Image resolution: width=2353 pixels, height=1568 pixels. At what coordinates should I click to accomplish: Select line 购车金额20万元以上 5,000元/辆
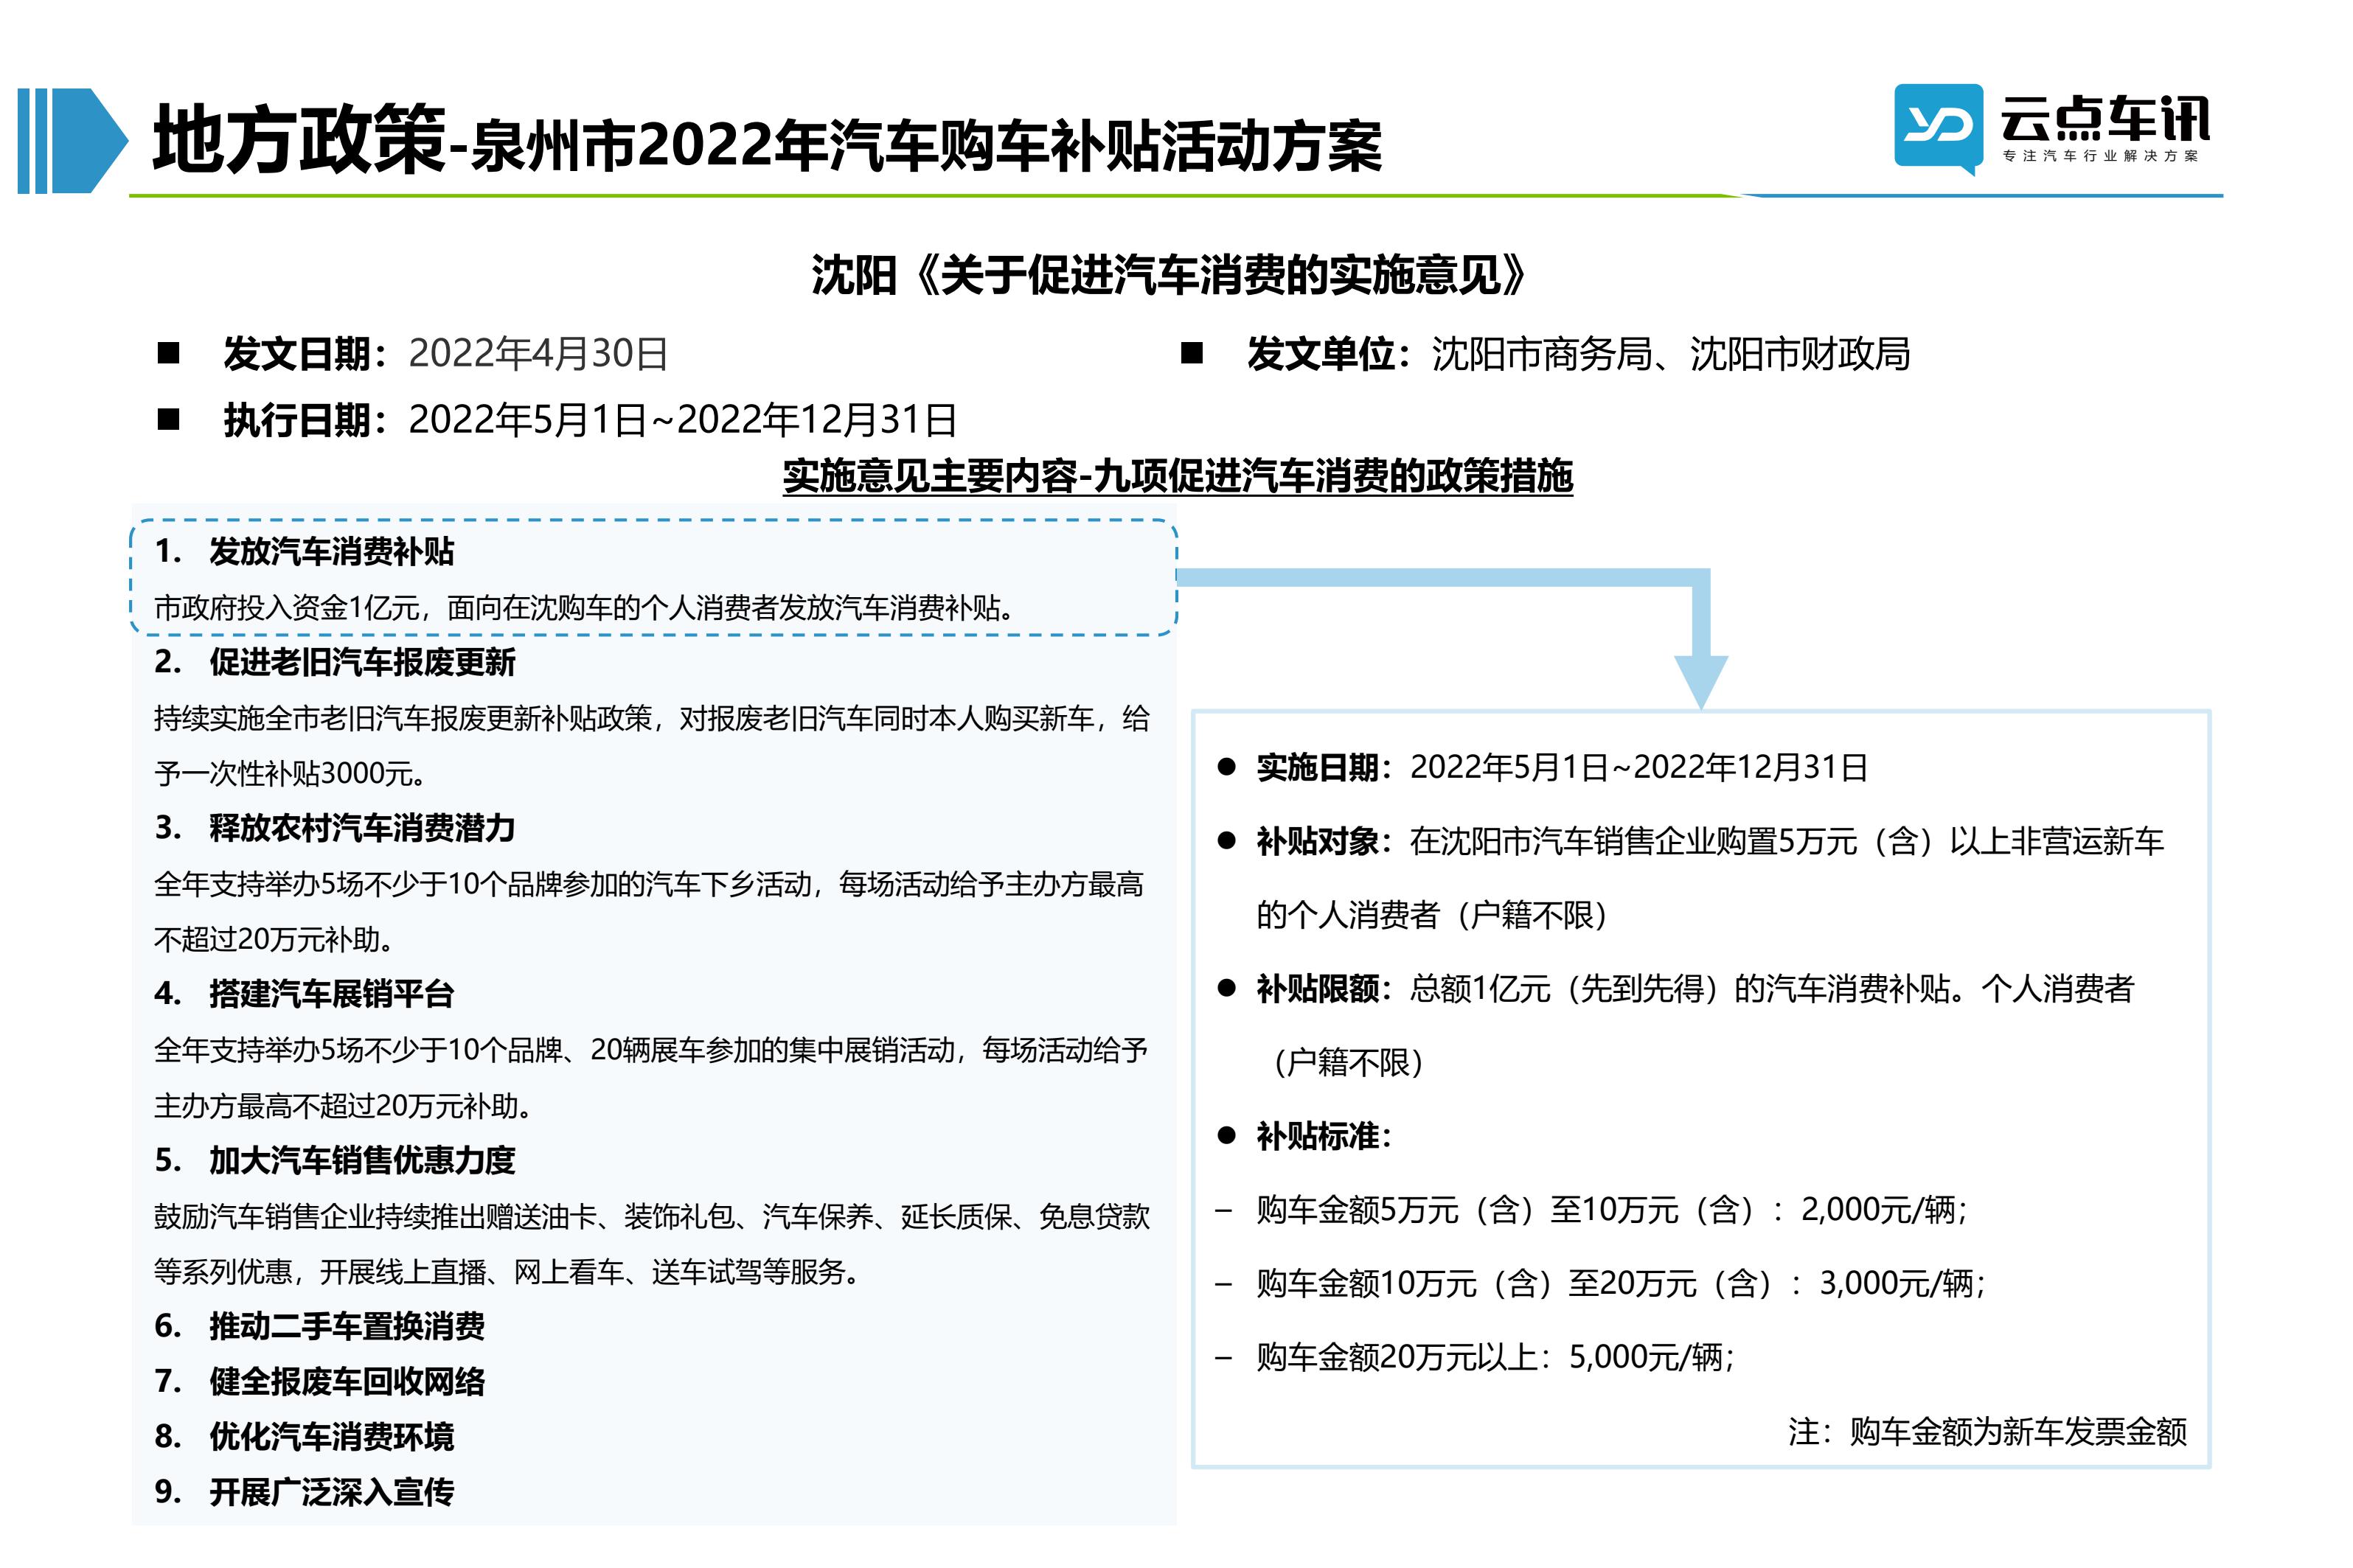click(x=1495, y=1357)
